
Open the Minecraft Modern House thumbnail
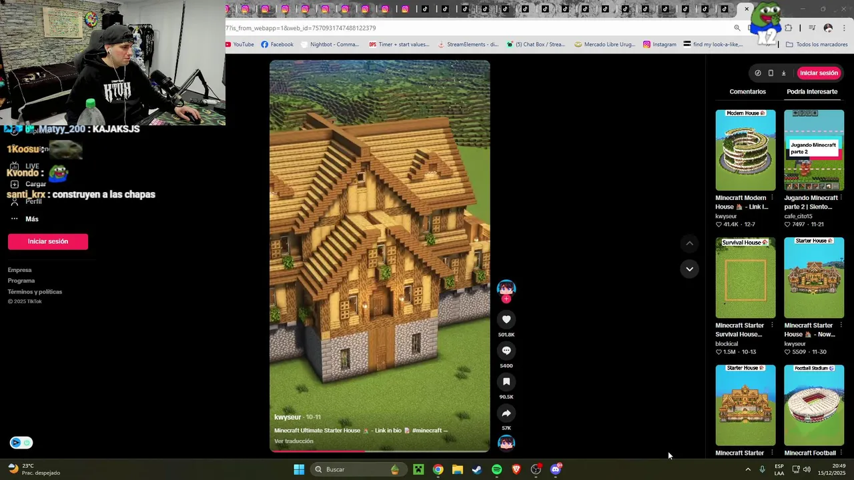coord(745,150)
